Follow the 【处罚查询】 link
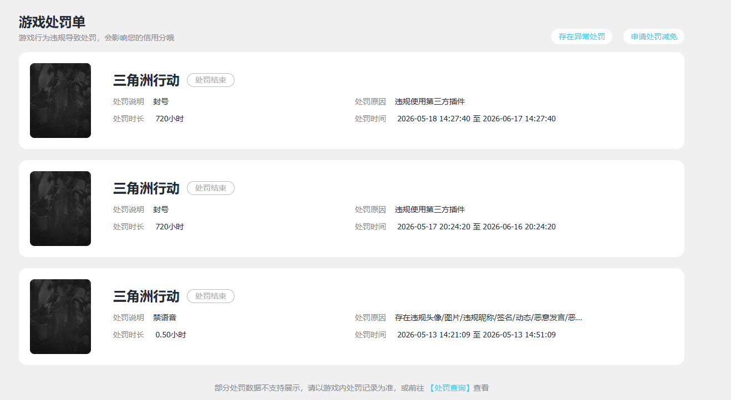The height and width of the screenshot is (400, 731). 450,388
